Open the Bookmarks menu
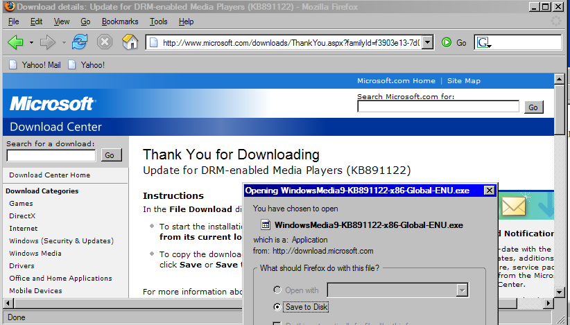 120,21
